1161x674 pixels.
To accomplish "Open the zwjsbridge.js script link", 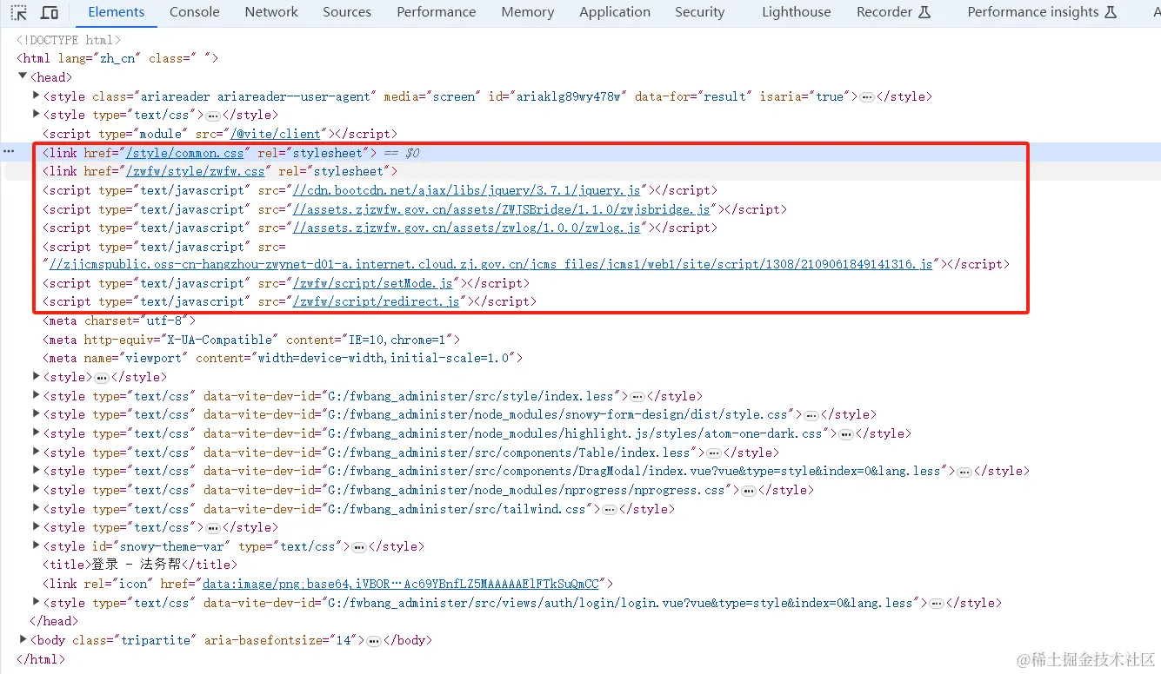I will (x=501, y=209).
